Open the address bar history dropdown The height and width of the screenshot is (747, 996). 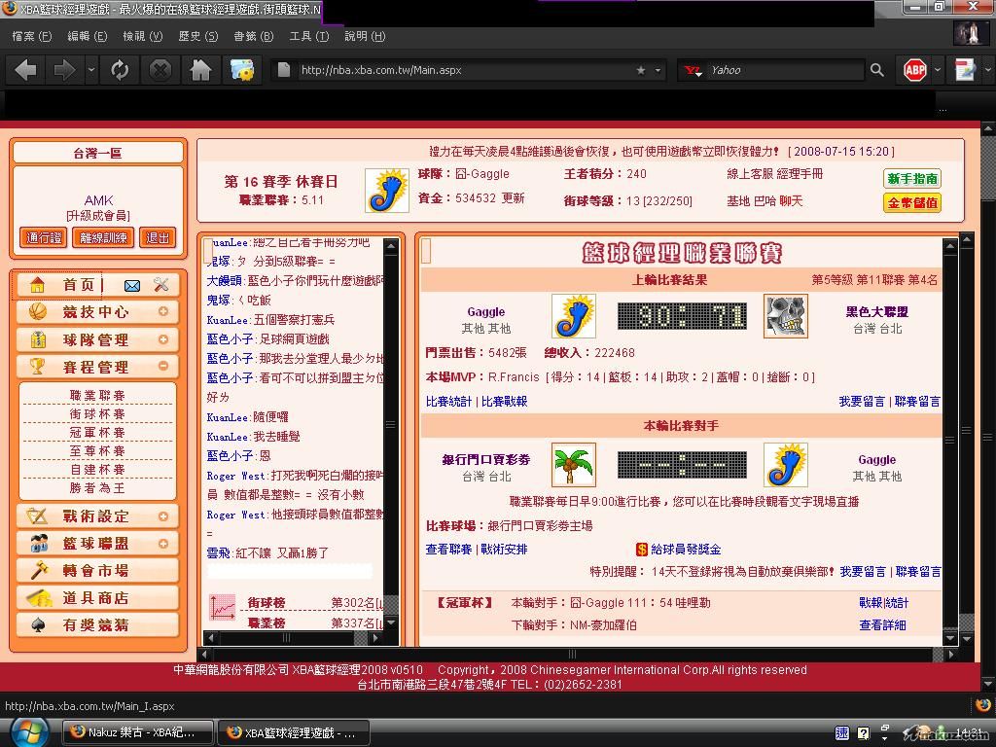click(658, 70)
